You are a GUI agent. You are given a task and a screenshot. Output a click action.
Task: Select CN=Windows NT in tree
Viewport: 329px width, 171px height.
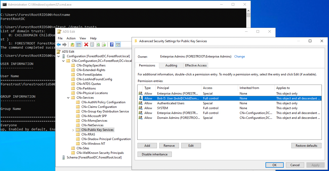click(x=93, y=144)
